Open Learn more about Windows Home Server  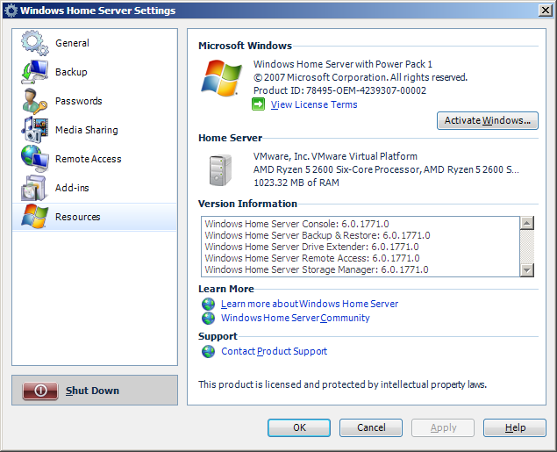310,304
